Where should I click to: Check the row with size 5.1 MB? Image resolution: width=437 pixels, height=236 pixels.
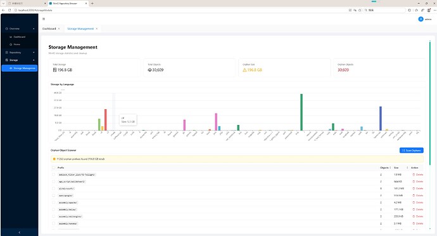[x=53, y=223]
